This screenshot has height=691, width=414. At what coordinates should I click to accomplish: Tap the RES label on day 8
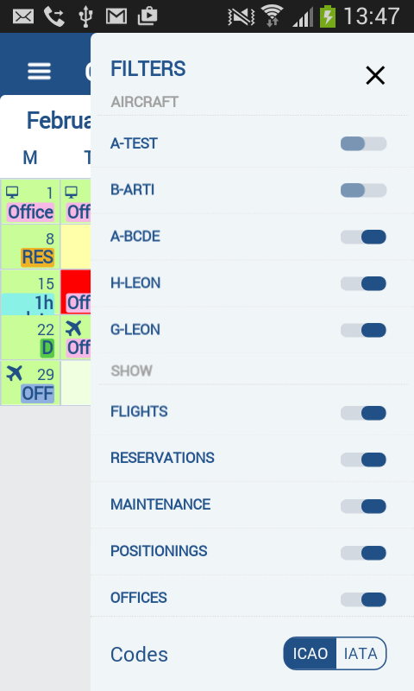37,257
